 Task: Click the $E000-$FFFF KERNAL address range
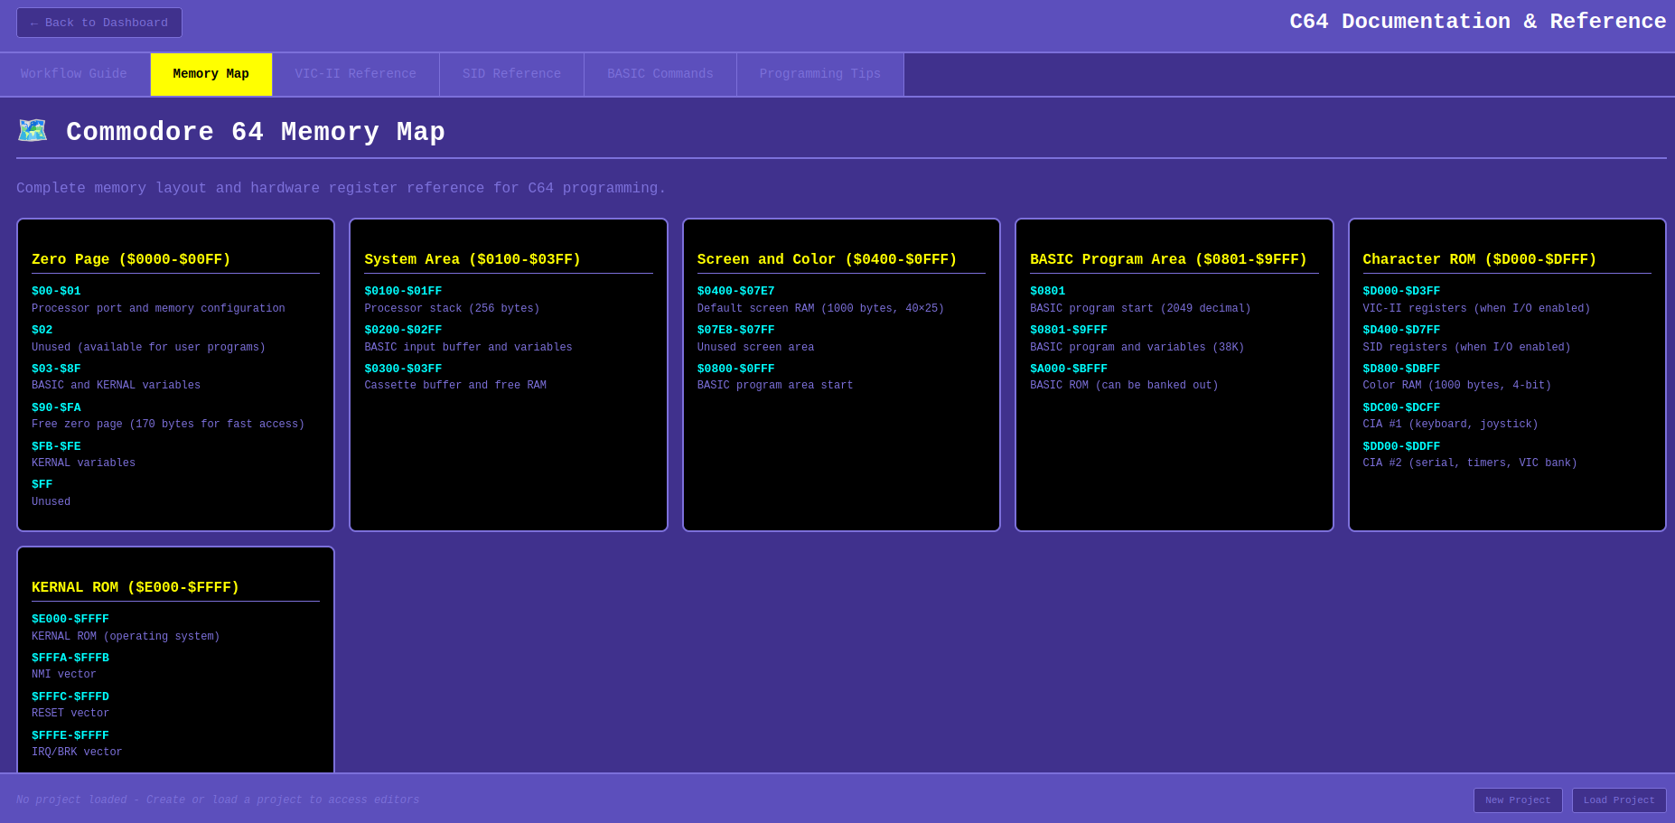pos(70,619)
